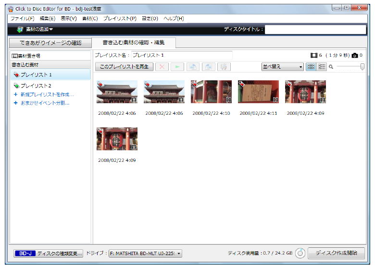Click the magnifier zoom icon
Image resolution: width=375 pixels, height=269 pixels.
(x=331, y=67)
